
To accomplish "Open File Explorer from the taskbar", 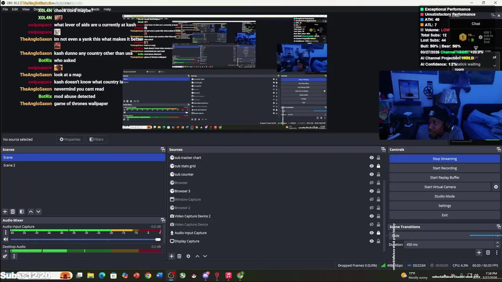I will coord(91,276).
